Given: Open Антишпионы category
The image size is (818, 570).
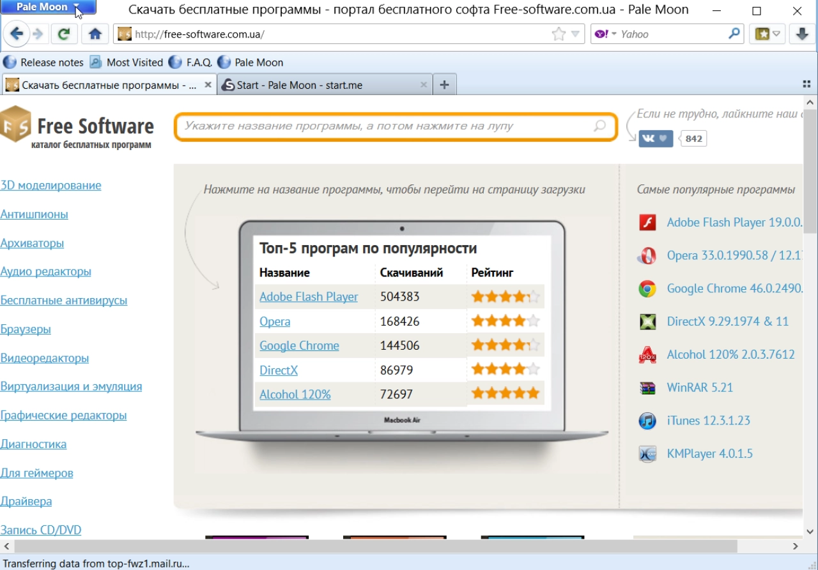Looking at the screenshot, I should click(34, 214).
